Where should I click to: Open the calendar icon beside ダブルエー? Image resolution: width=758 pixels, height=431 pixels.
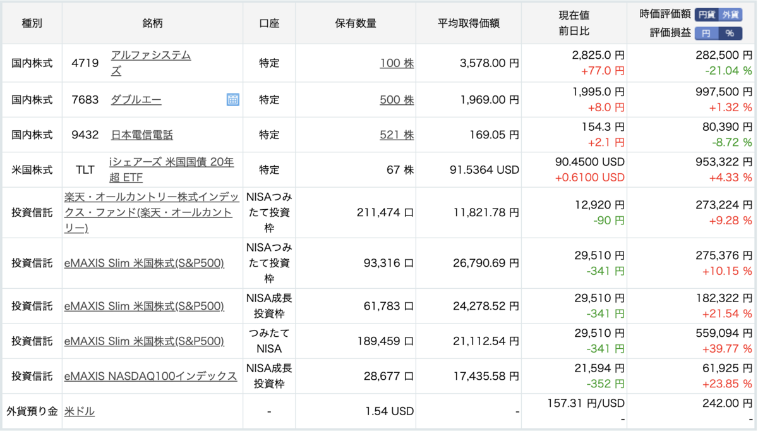coord(232,99)
